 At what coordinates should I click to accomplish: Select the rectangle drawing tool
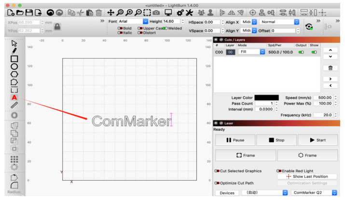tap(14, 59)
